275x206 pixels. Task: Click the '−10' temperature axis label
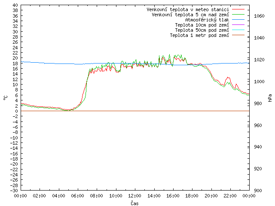tap(14, 138)
